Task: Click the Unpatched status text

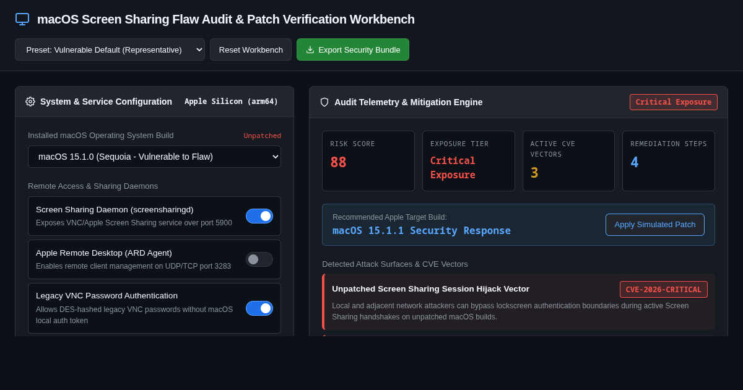Action: click(x=263, y=136)
